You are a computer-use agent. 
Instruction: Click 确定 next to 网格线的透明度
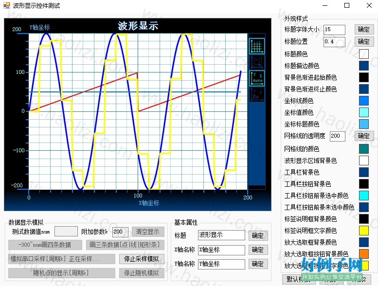click(x=364, y=136)
